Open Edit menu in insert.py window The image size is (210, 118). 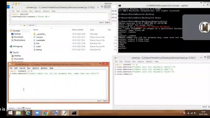pyautogui.click(x=121, y=62)
